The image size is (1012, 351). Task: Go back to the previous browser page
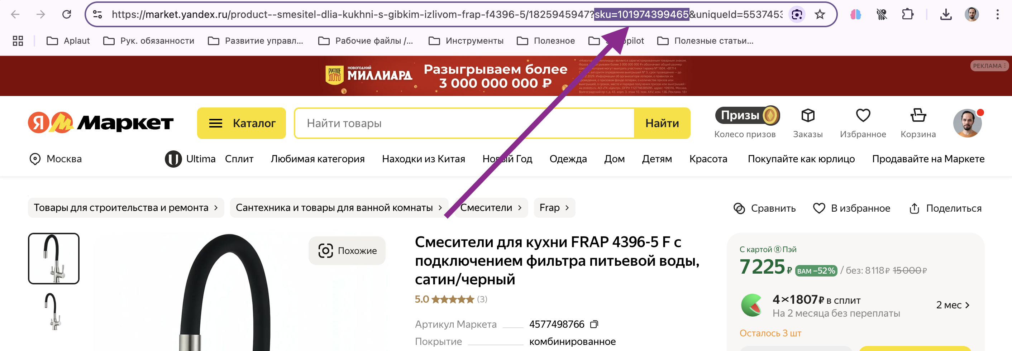click(x=15, y=15)
